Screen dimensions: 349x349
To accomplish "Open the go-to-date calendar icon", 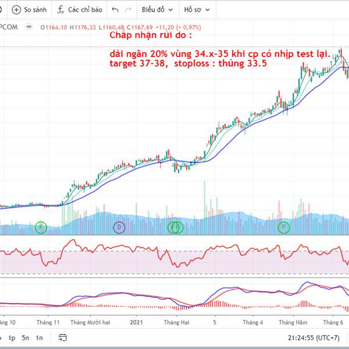I will (x=62, y=337).
